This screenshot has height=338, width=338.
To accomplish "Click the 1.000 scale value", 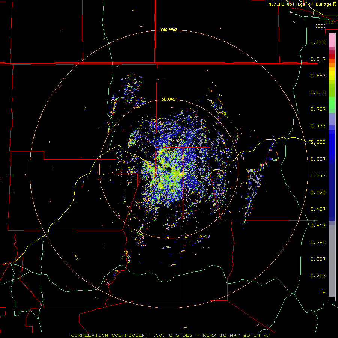I will pyautogui.click(x=318, y=42).
